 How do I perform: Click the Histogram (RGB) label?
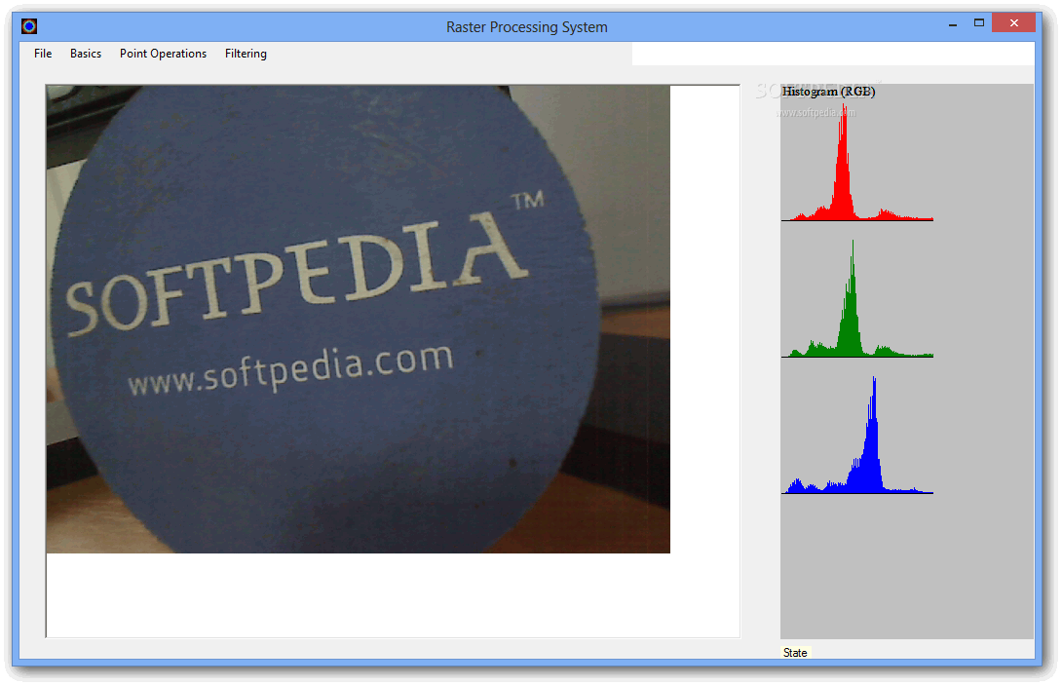point(828,92)
